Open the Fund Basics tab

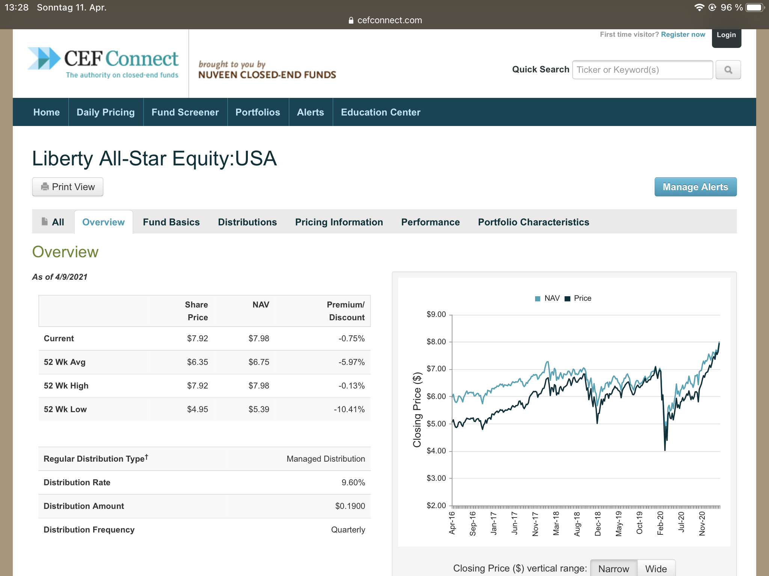click(171, 222)
